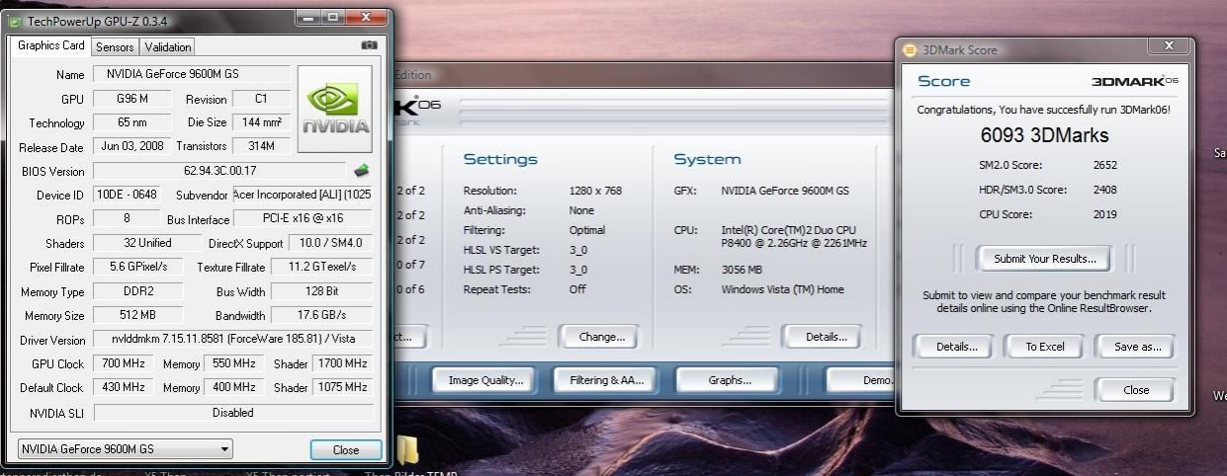Click the Subvendor Acer Incorporated field
Viewport: 1227px width, 476px height.
[x=303, y=195]
